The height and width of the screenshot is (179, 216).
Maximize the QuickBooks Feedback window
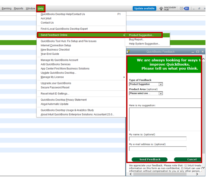[198, 52]
